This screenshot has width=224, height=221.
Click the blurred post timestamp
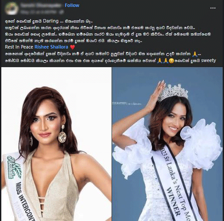click(40, 12)
